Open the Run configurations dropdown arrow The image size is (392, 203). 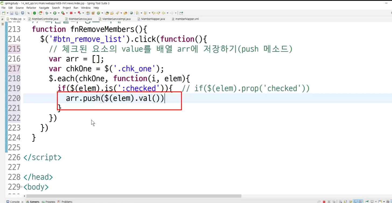(x=58, y=13)
